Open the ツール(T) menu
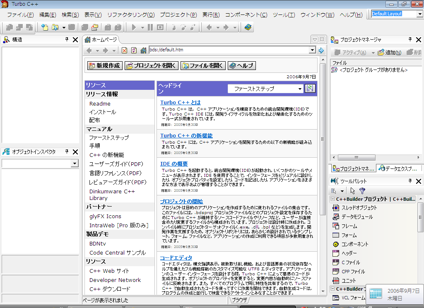Viewport: 424px width, 308px height. 284,15
